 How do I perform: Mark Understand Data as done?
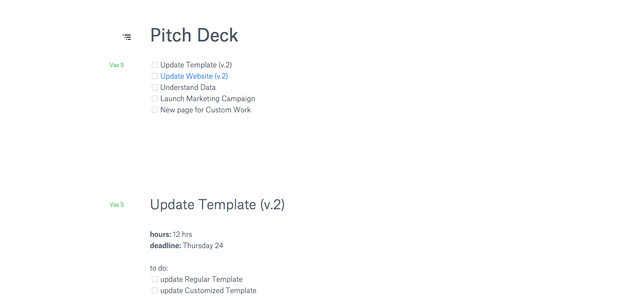pyautogui.click(x=155, y=87)
